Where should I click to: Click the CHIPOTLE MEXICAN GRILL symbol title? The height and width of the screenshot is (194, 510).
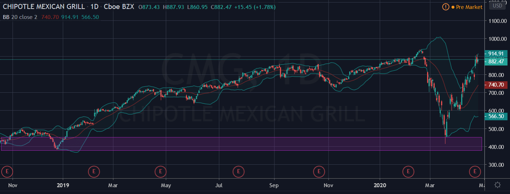coord(44,7)
